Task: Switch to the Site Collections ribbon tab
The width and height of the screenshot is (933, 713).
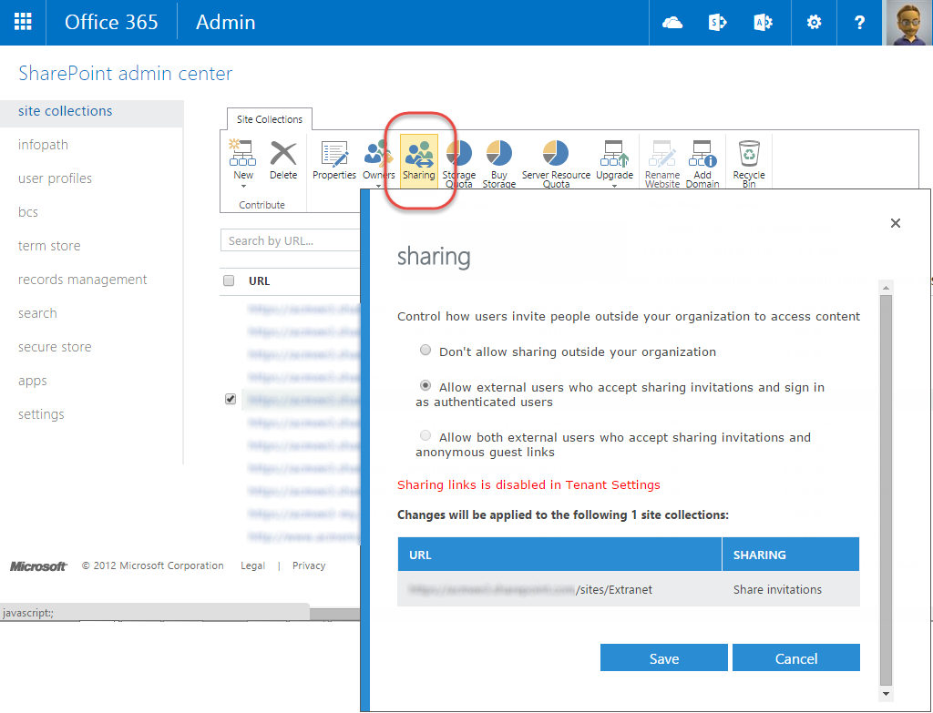Action: pos(270,119)
